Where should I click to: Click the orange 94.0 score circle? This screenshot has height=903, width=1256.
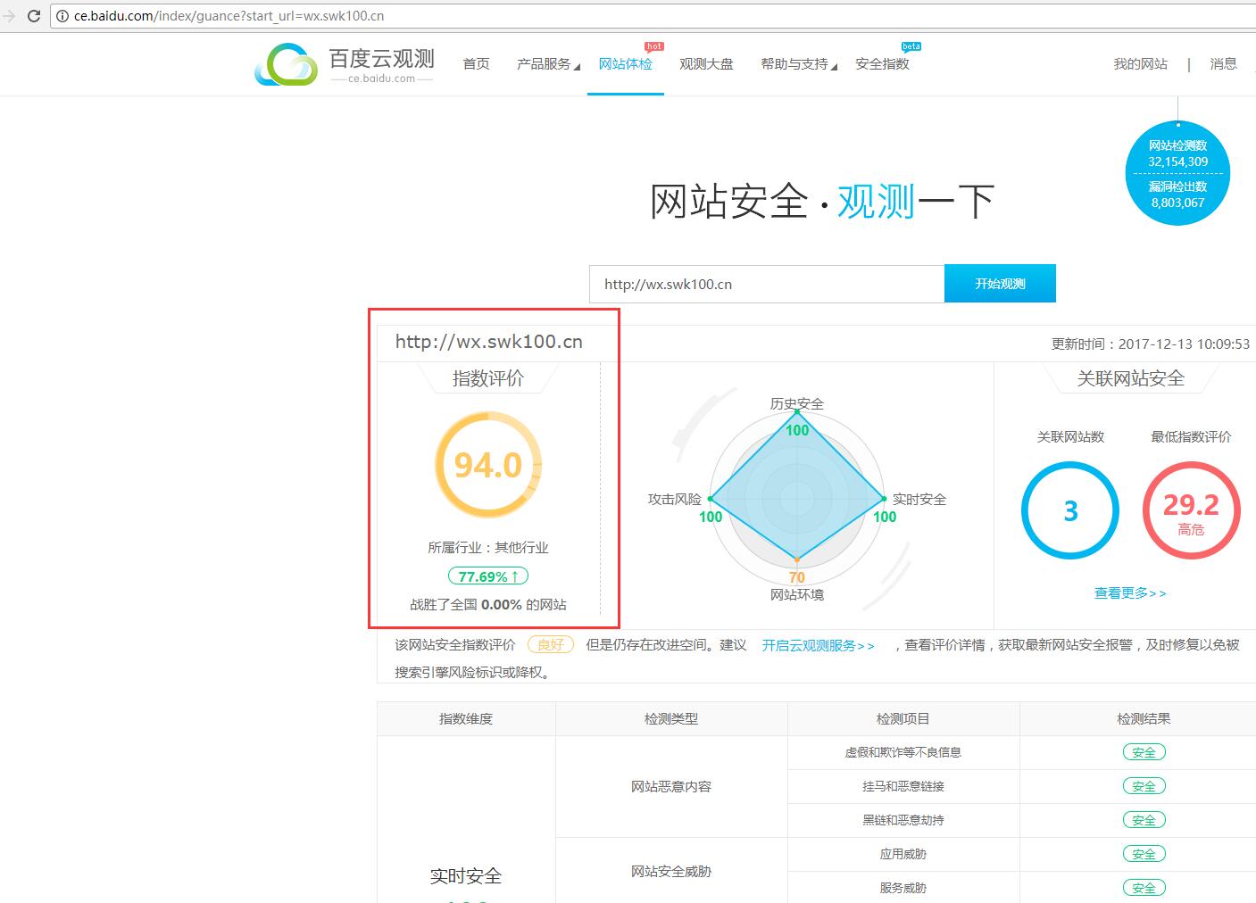(487, 465)
